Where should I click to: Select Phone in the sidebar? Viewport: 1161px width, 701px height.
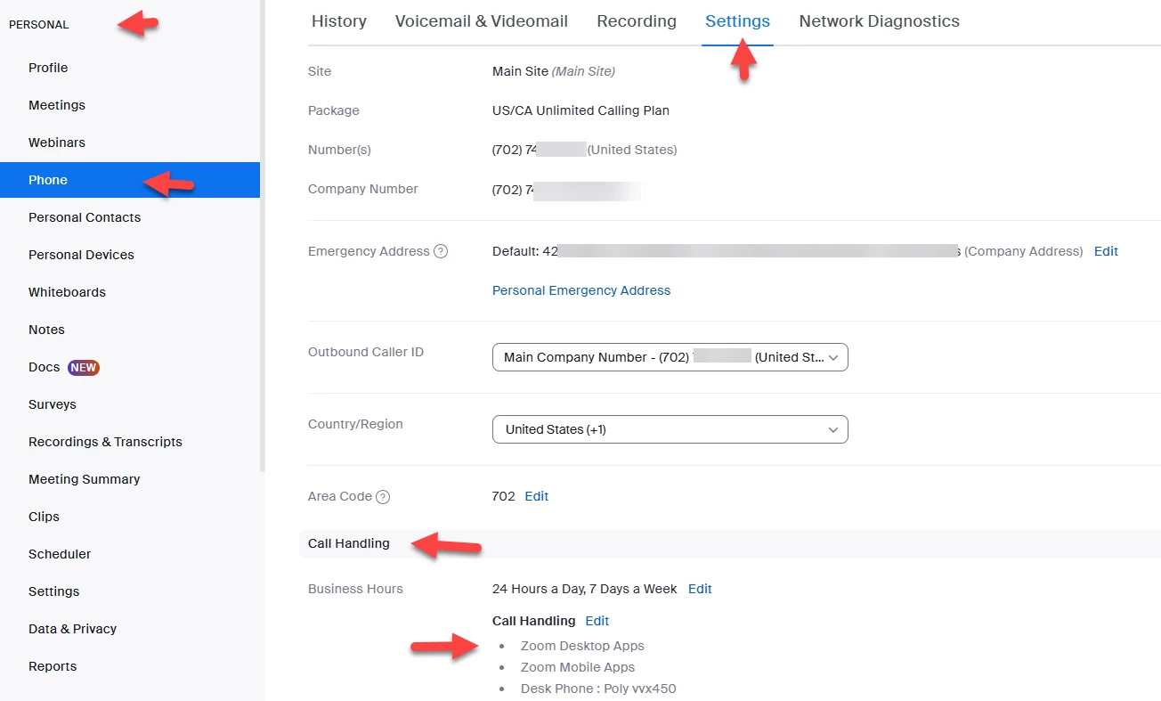[x=130, y=180]
